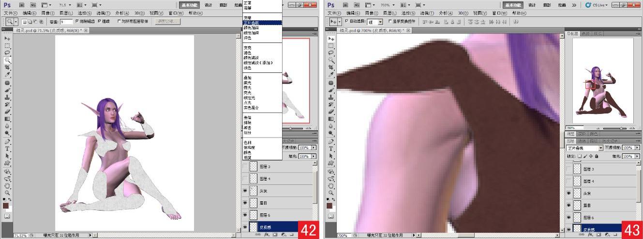Toggle auto-select checkbox in right options bar

(x=346, y=22)
